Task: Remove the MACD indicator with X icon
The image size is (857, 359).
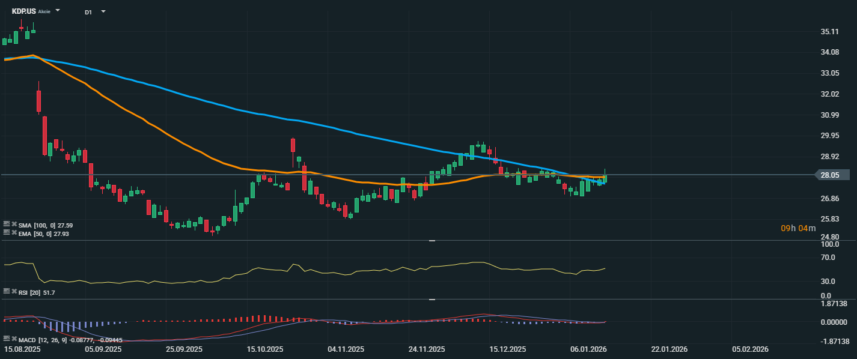Action: (x=14, y=339)
